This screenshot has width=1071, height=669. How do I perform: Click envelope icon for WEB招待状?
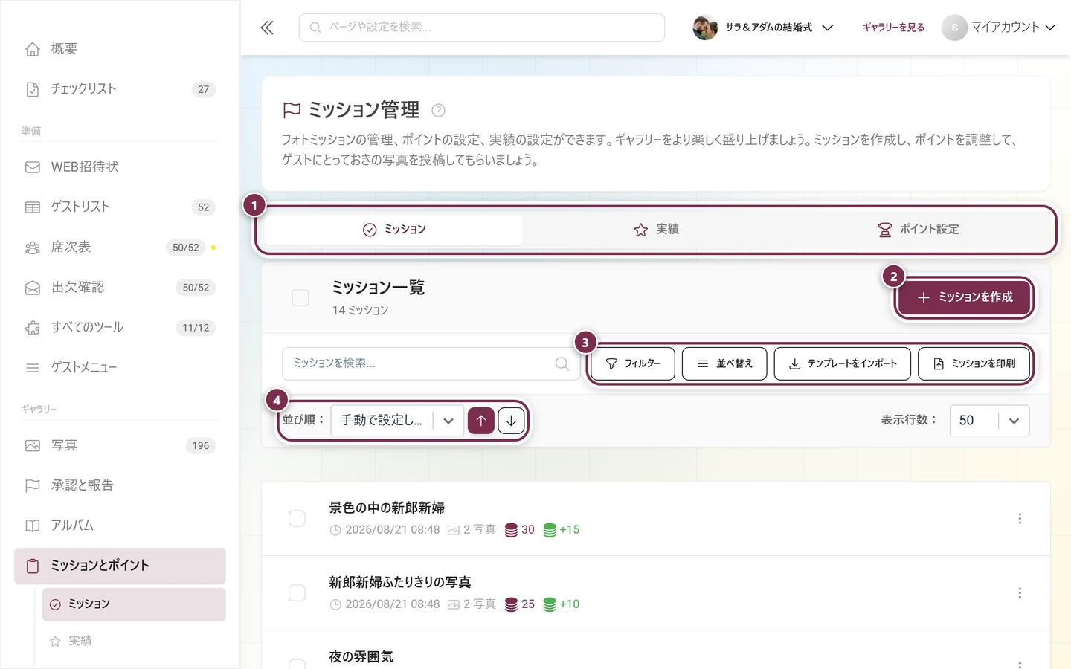pos(33,167)
